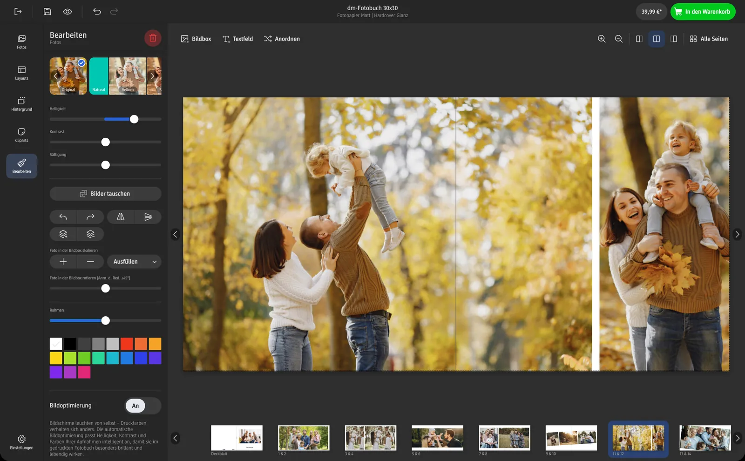
Task: Go to the next page spread
Action: pyautogui.click(x=737, y=234)
